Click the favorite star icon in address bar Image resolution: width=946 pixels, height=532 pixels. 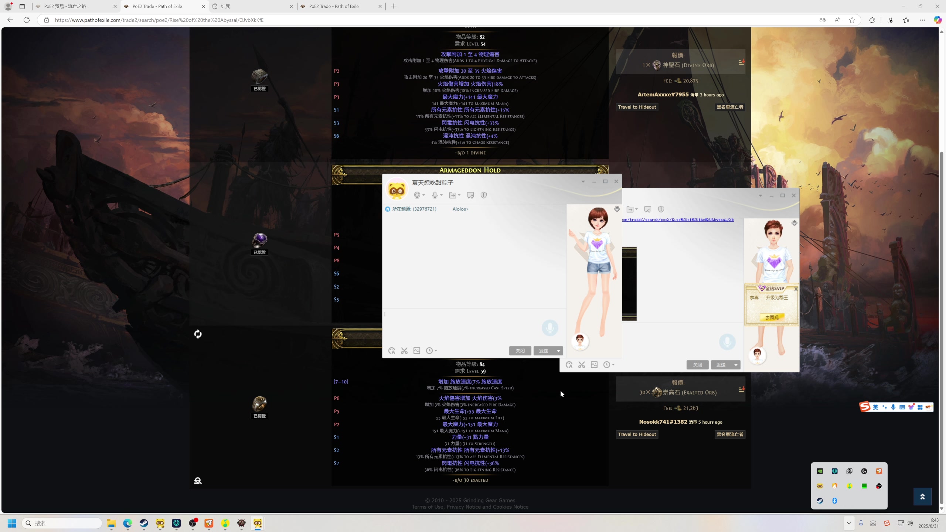(852, 20)
